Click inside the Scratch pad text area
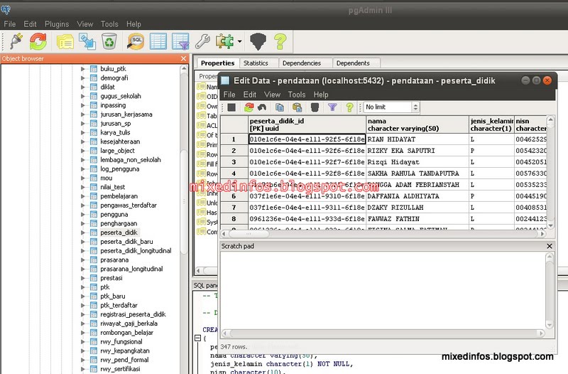 383,290
